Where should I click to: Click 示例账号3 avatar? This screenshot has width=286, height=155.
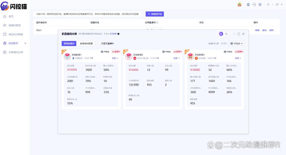click(x=190, y=56)
